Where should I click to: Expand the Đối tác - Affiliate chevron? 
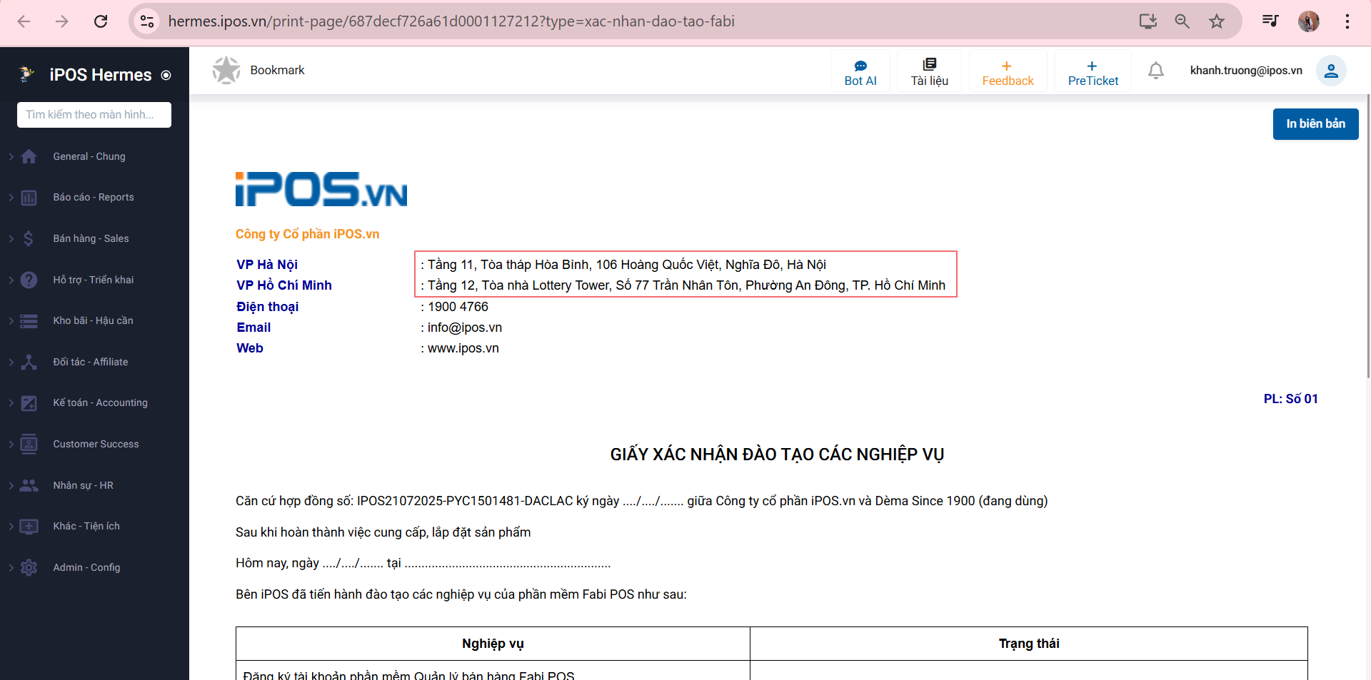[x=11, y=362]
